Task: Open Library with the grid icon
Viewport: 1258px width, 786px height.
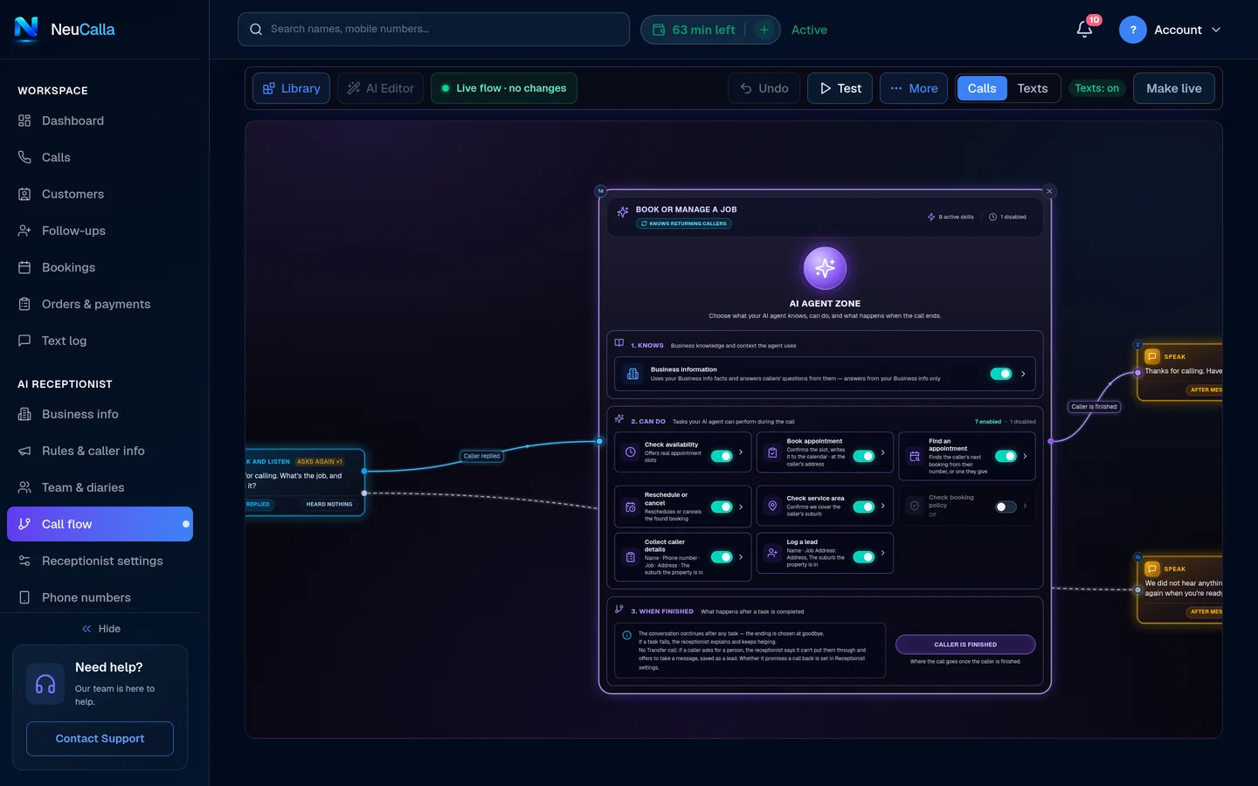Action: tap(292, 88)
